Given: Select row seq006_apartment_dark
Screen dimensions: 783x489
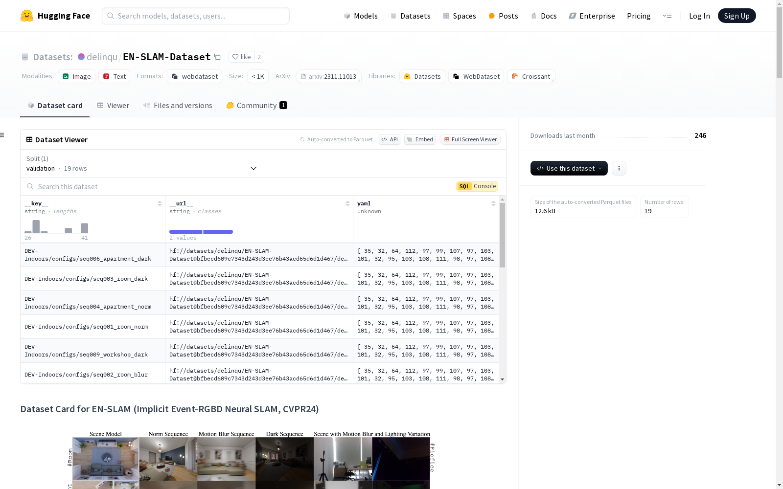Looking at the screenshot, I should click(260, 255).
